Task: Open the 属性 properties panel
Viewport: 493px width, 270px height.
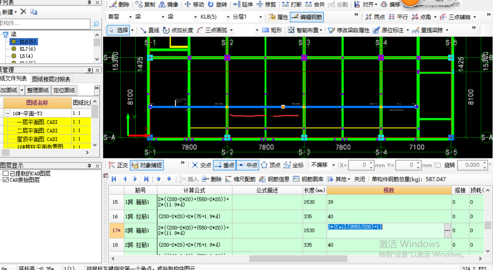Action: (279, 17)
